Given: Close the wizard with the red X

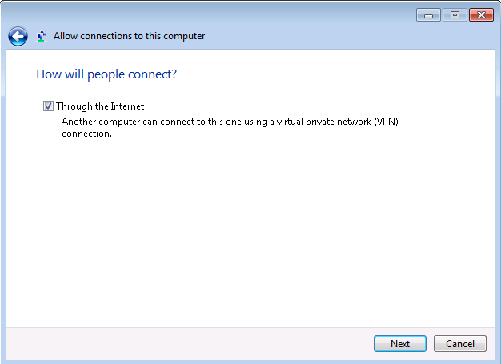Looking at the screenshot, I should (480, 15).
